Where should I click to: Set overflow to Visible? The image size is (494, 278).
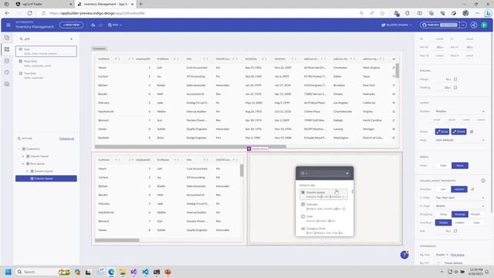443,222
